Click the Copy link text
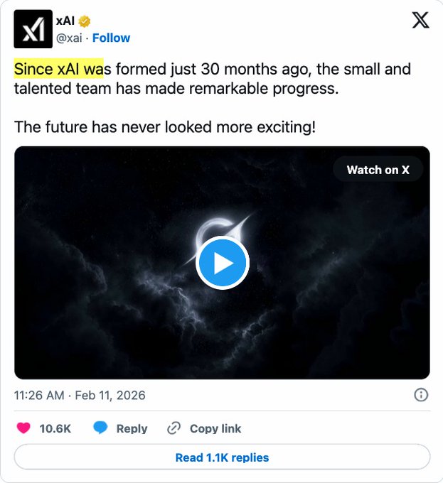443x483 pixels. pos(215,428)
